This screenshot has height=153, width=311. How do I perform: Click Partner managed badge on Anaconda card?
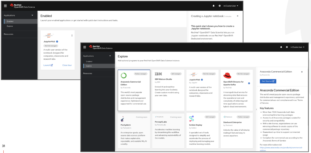tap(140, 74)
